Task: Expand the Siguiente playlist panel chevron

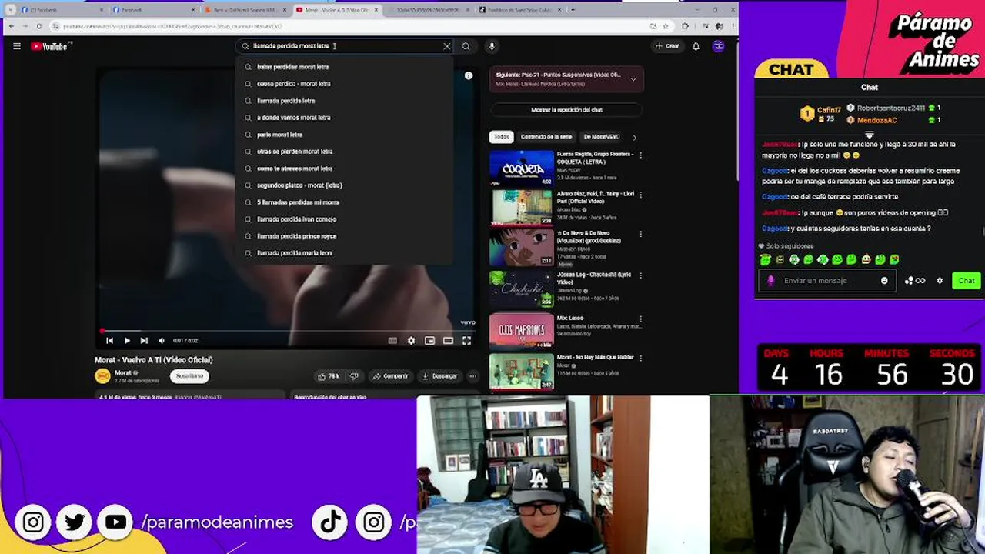Action: point(633,78)
